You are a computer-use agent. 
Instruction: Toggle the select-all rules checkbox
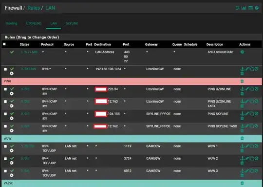(4, 44)
